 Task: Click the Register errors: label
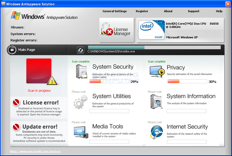click(x=24, y=40)
